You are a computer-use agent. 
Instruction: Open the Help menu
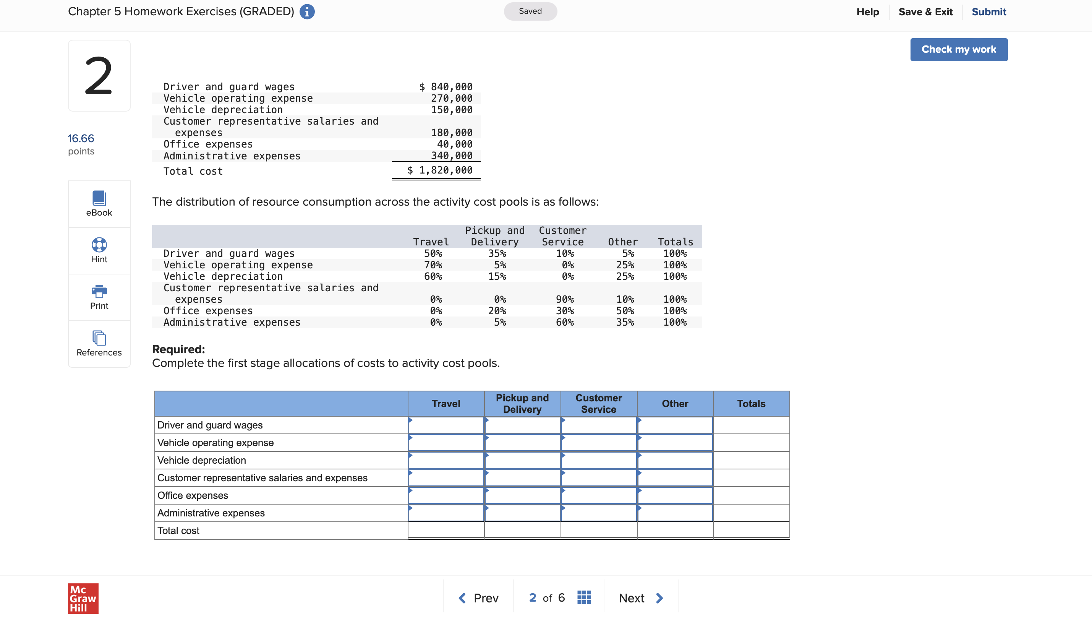(x=868, y=11)
